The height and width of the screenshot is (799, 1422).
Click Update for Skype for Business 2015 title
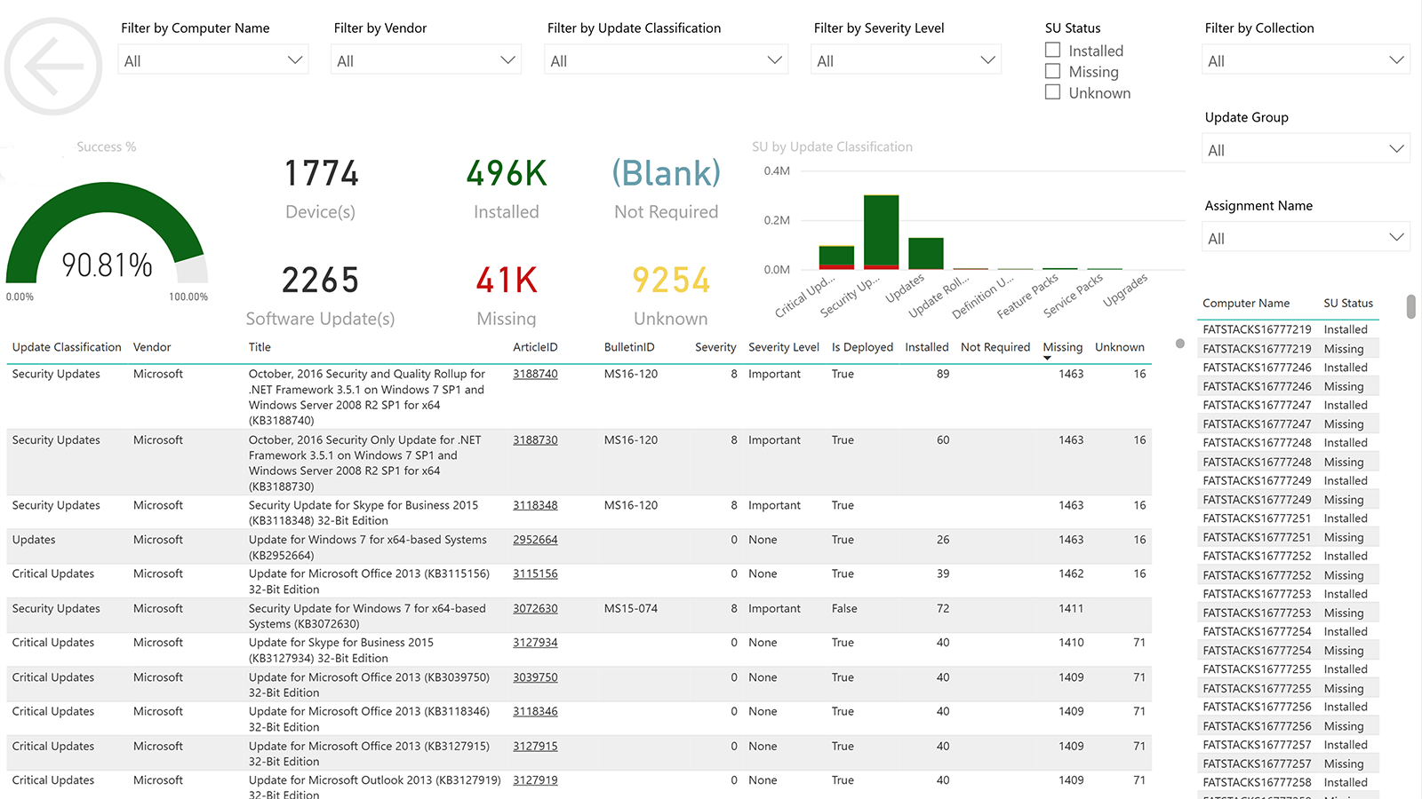point(341,650)
